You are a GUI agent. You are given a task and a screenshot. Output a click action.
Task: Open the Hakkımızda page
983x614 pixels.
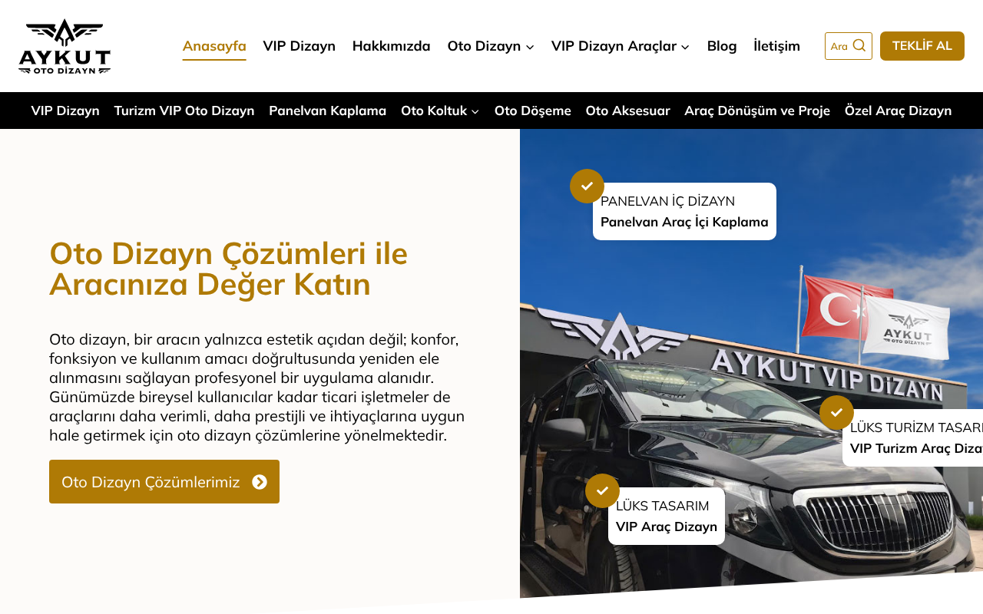coord(392,46)
